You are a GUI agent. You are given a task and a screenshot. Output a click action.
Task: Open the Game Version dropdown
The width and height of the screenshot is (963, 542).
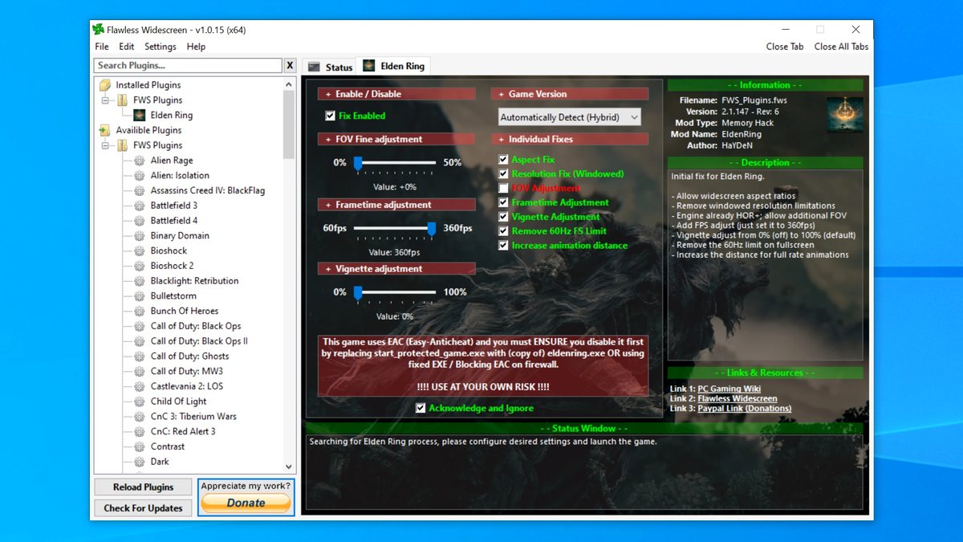(569, 117)
